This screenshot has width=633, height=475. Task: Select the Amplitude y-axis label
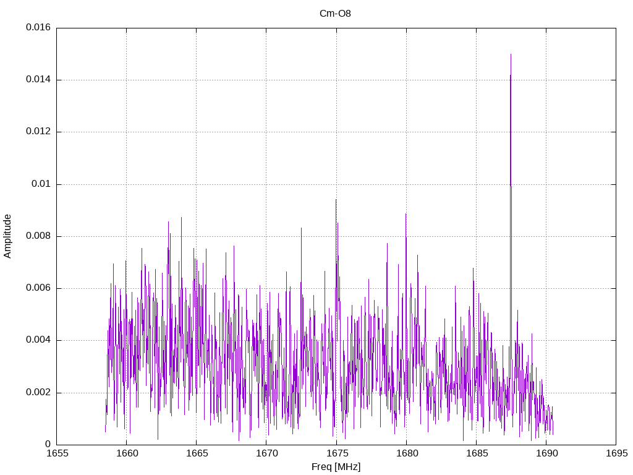[7, 236]
